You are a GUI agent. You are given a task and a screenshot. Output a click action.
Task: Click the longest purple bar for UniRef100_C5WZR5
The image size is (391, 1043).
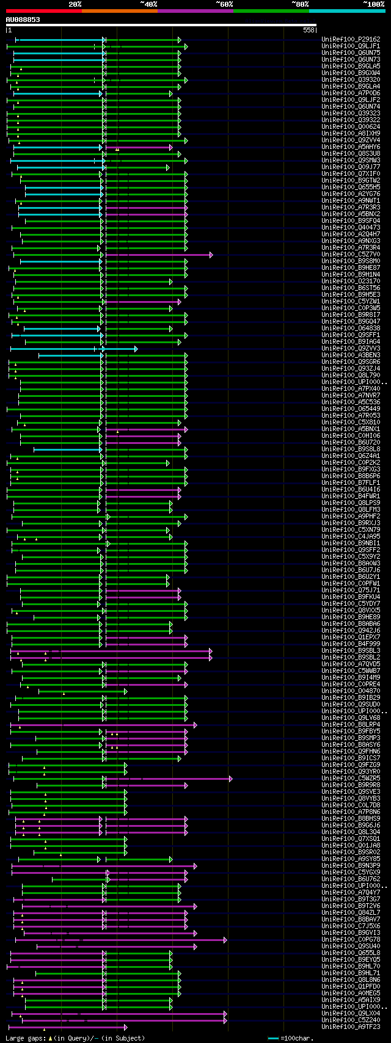(169, 779)
